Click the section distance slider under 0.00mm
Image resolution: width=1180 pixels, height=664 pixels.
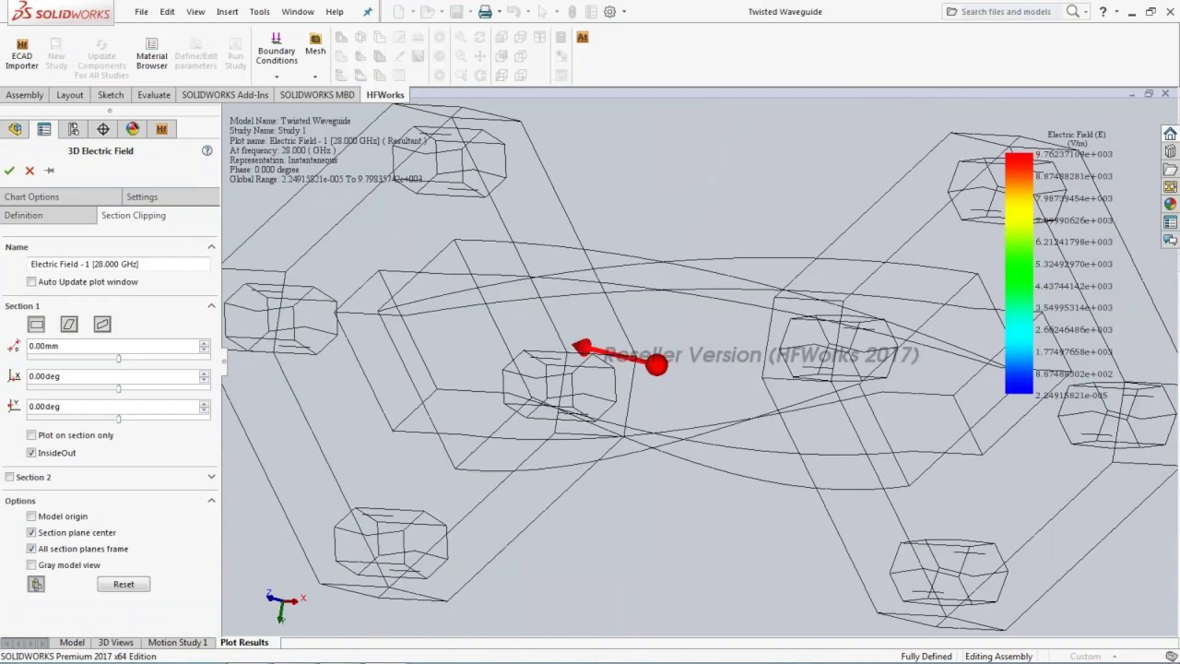(x=119, y=358)
